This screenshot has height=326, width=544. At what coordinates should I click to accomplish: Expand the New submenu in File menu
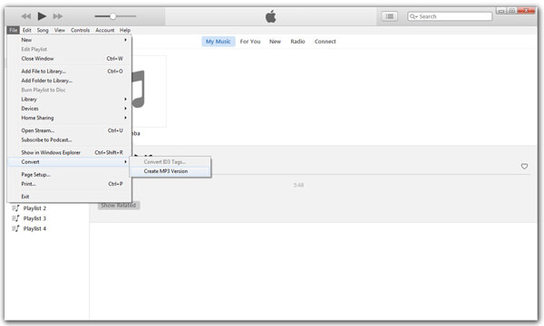click(70, 40)
